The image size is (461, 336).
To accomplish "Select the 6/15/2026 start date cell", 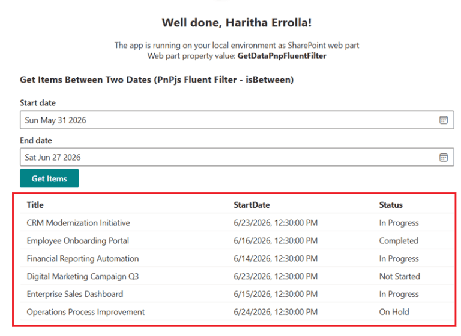I will click(x=276, y=294).
